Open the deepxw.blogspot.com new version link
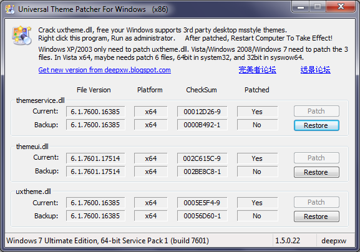This screenshot has width=360, height=252. pyautogui.click(x=104, y=70)
